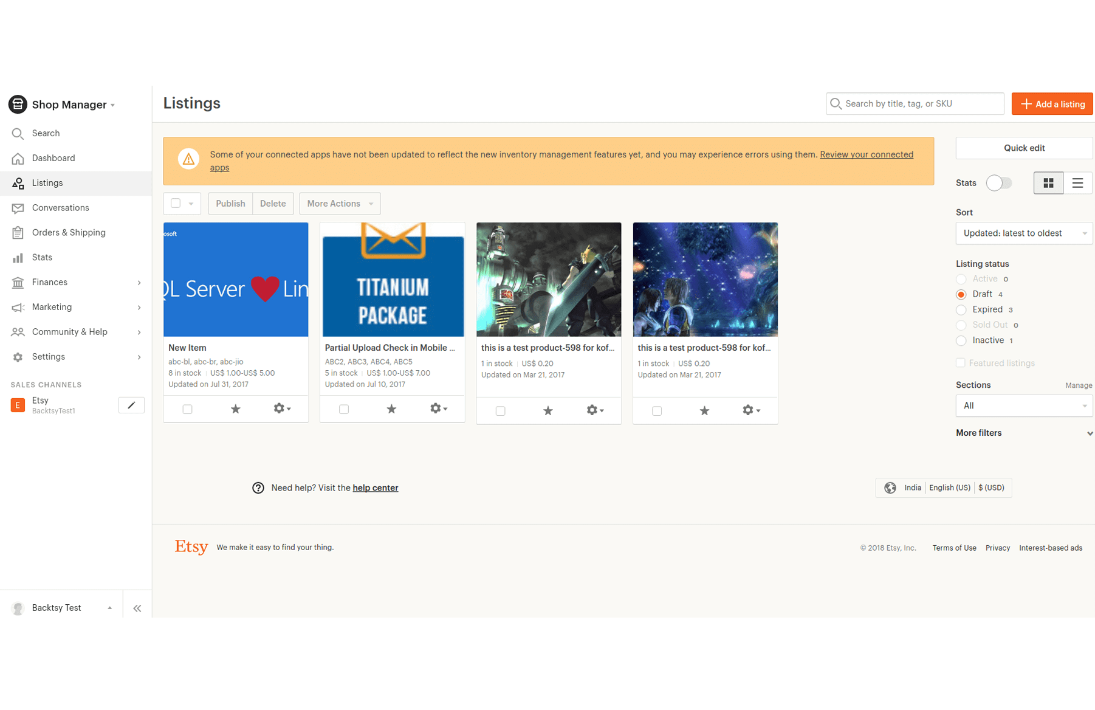The width and height of the screenshot is (1095, 710).
Task: Click the Quick edit button
Action: point(1024,148)
